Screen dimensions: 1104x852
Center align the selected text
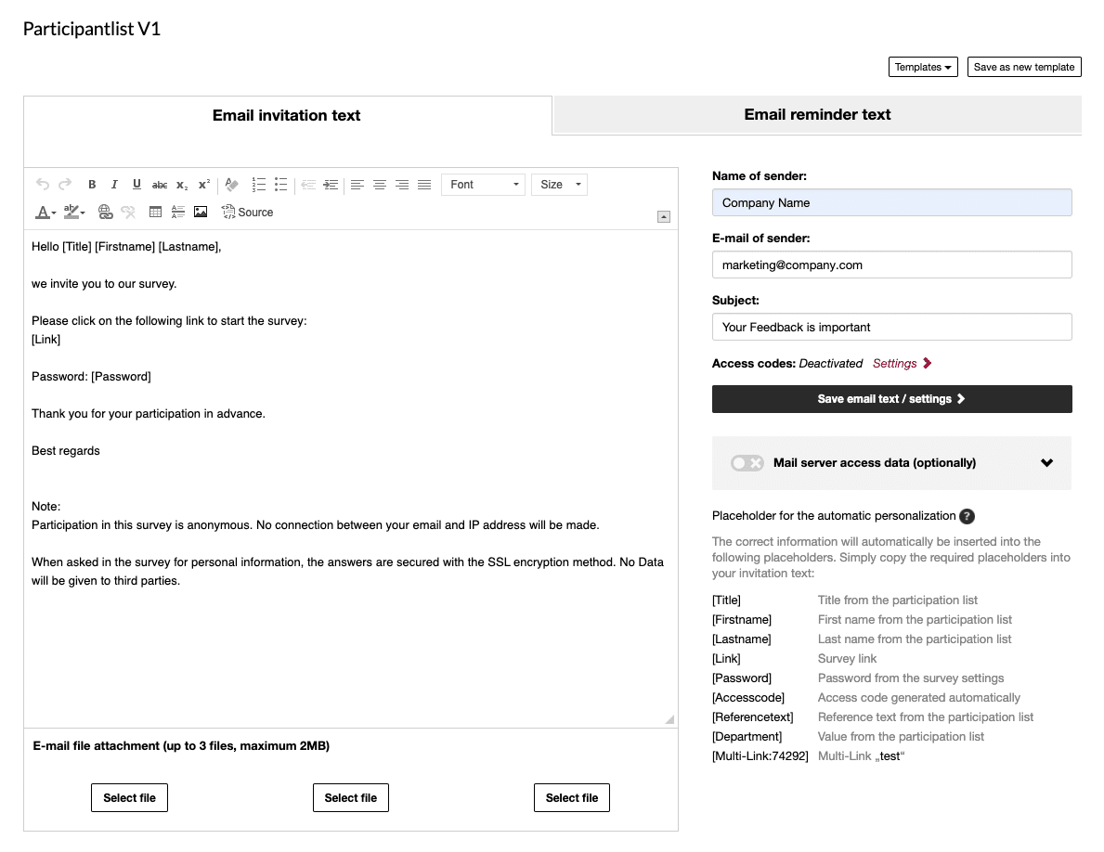[x=380, y=184]
